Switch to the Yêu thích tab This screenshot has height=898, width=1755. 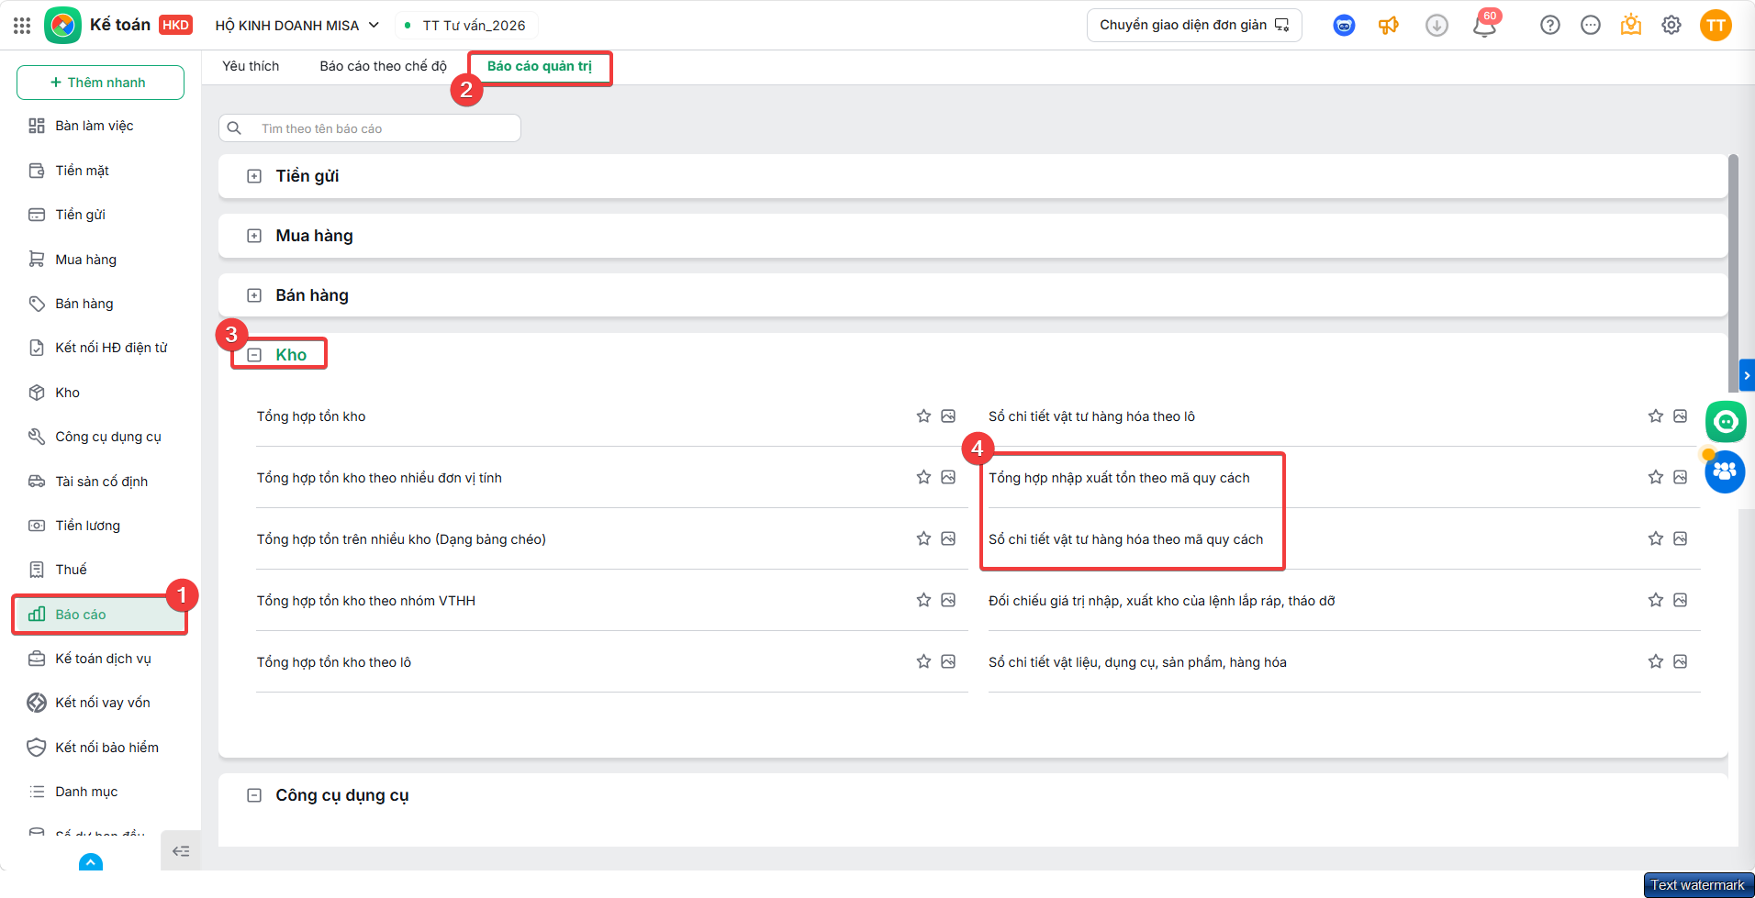tap(251, 66)
